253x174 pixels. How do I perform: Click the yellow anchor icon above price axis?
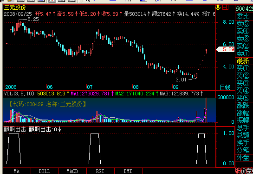218,7
